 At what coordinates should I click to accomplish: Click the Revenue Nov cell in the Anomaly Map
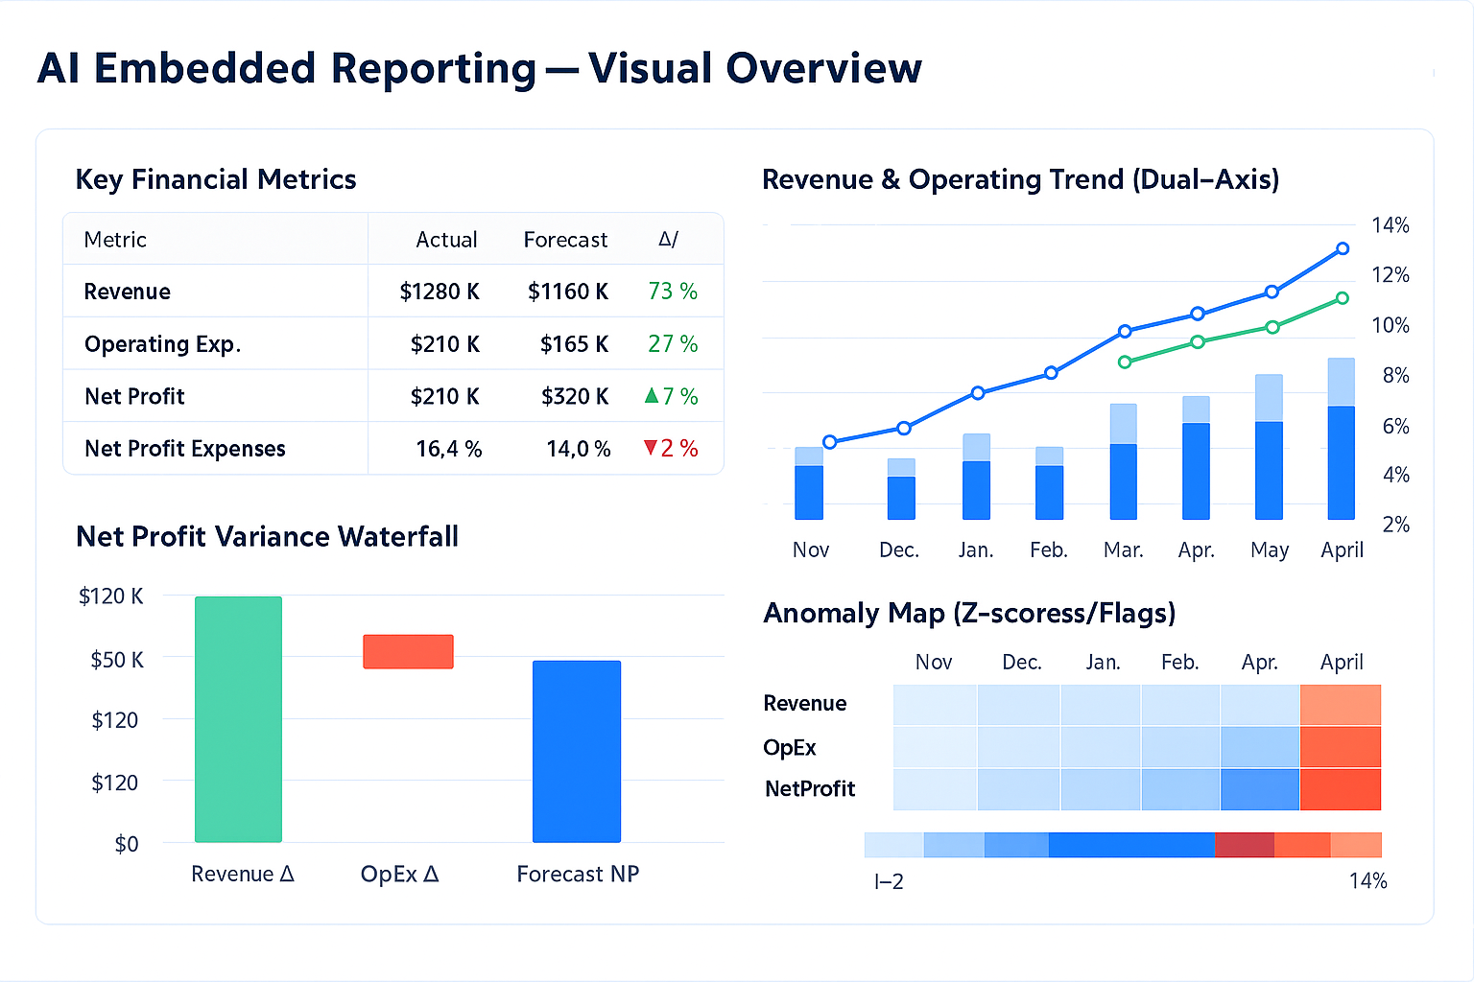[x=935, y=705]
